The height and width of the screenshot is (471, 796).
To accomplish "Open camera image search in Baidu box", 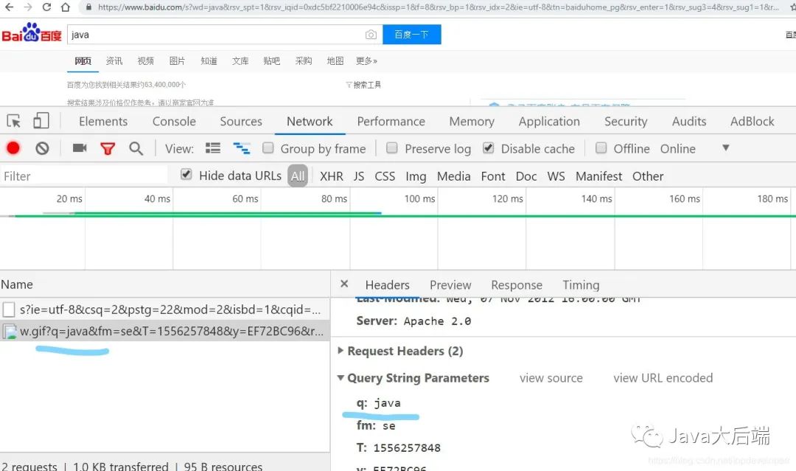I will [x=371, y=35].
